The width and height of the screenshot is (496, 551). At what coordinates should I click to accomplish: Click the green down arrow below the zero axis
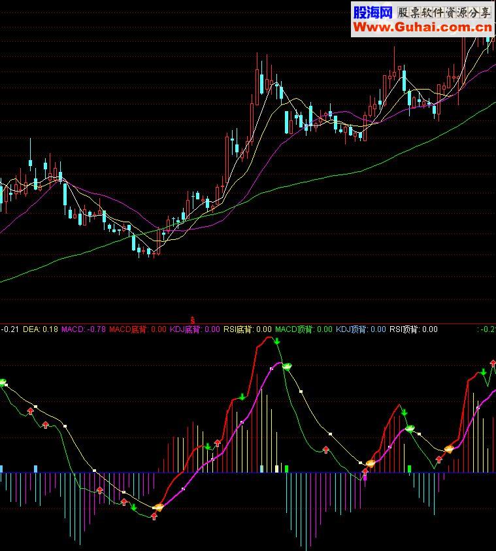pos(133,507)
